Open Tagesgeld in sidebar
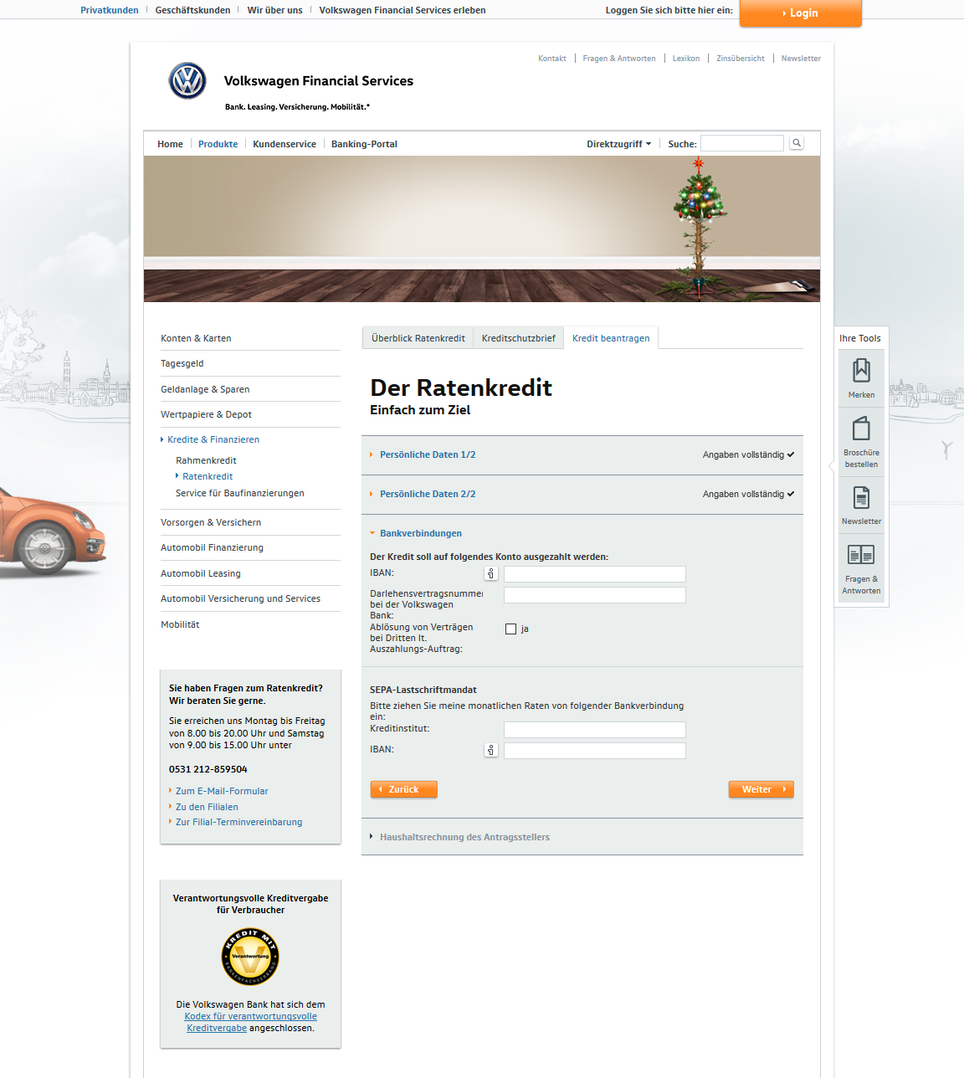The image size is (964, 1078). (x=182, y=363)
